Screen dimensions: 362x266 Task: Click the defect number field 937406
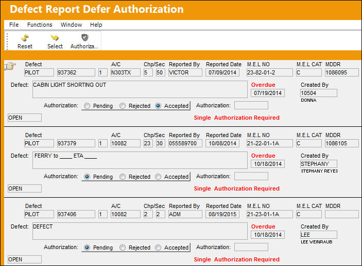76,214
